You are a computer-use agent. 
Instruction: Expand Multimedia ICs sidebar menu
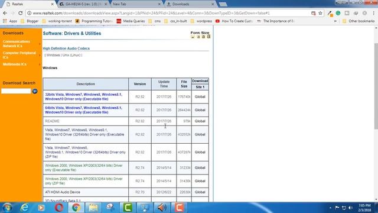(x=21, y=64)
